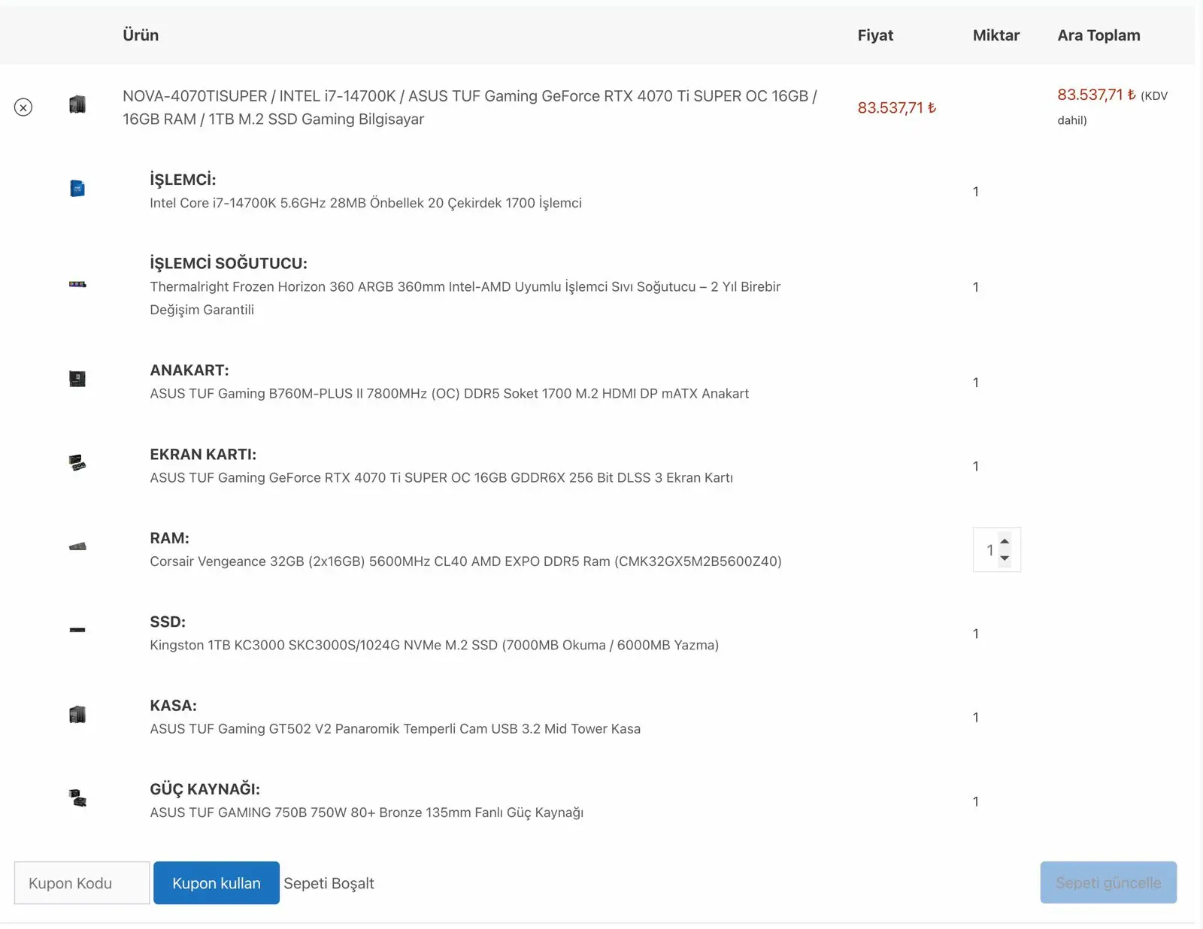Select the RAM heading text
The height and width of the screenshot is (929, 1203).
(x=169, y=538)
